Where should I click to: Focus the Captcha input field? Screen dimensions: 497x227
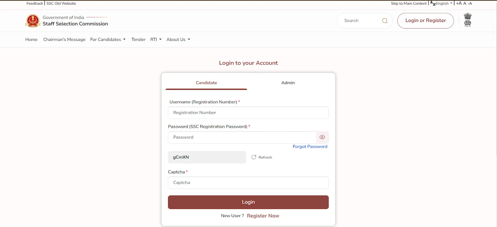[248, 183]
